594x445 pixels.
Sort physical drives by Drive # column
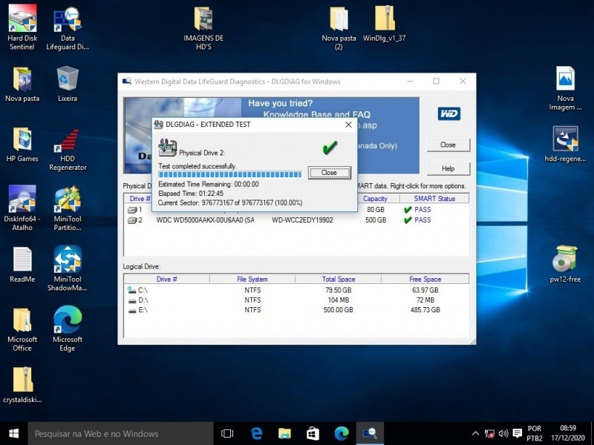(140, 199)
